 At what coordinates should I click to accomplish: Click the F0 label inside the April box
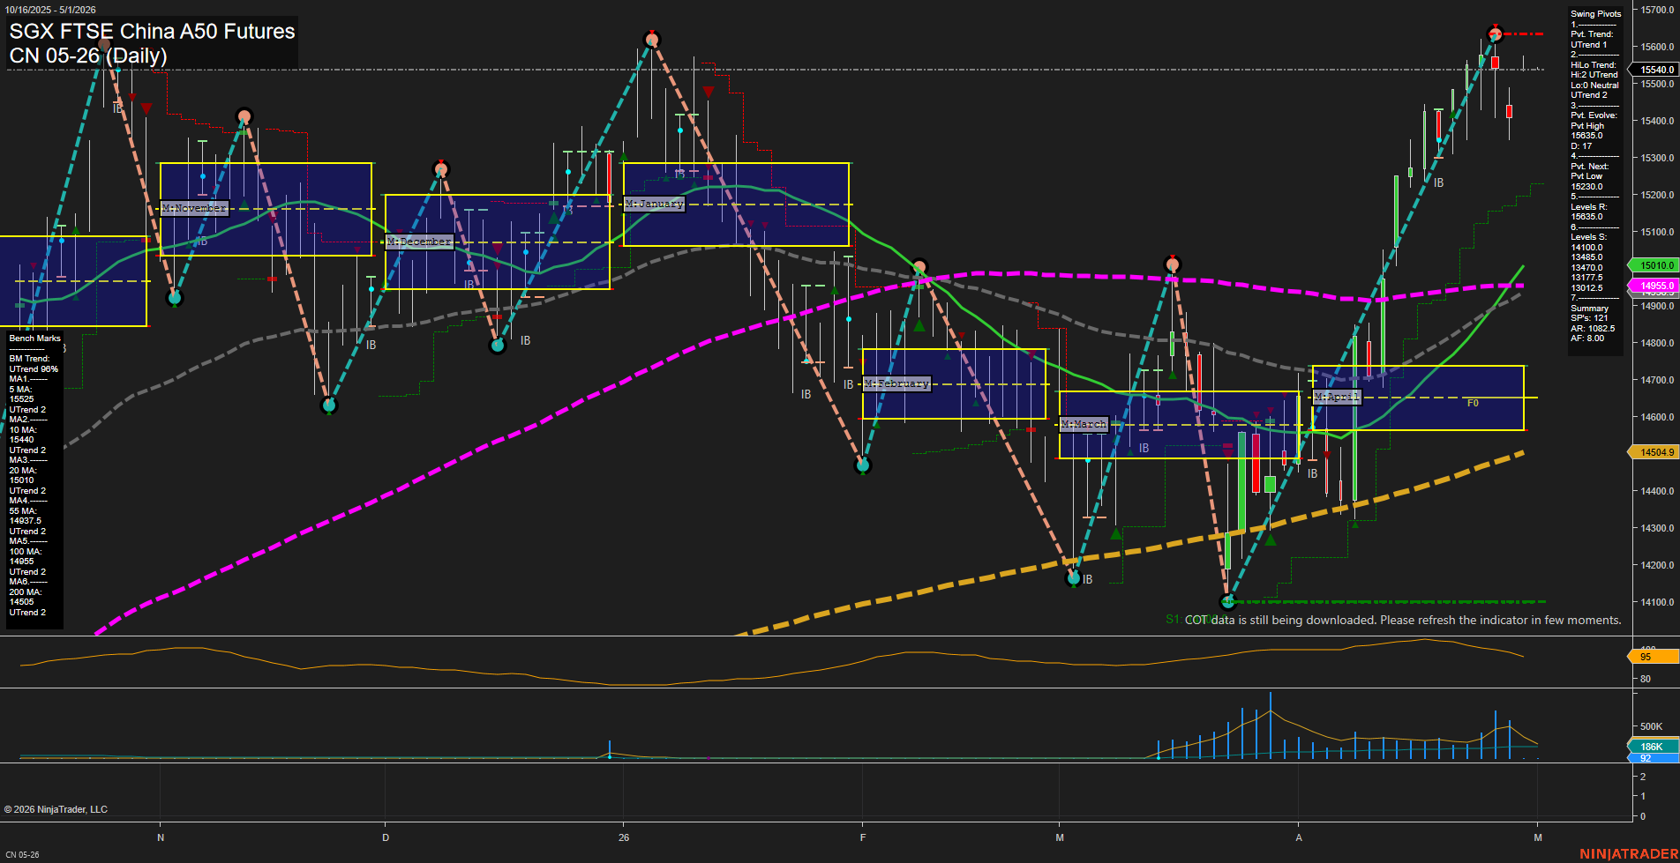(1473, 404)
